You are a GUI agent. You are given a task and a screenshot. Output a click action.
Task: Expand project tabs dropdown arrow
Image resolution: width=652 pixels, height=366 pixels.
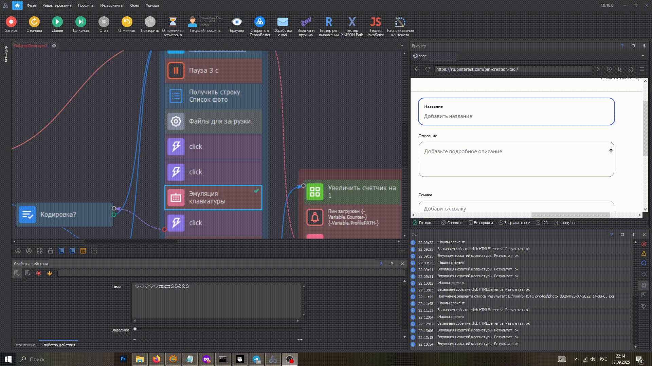pos(402,46)
